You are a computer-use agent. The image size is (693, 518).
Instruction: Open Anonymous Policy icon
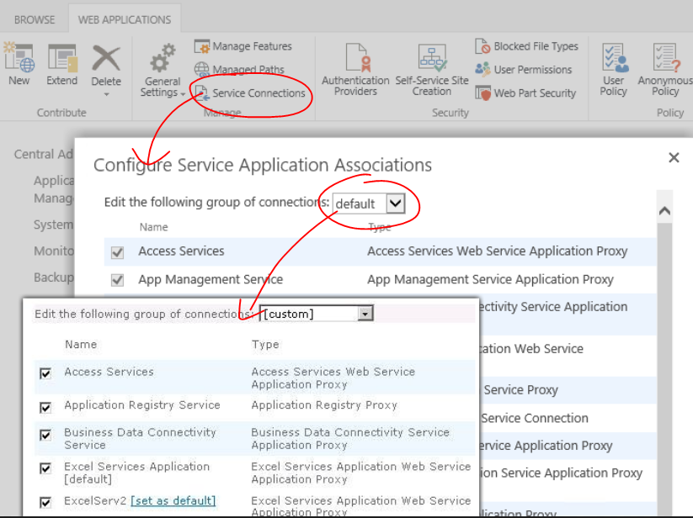coord(664,59)
